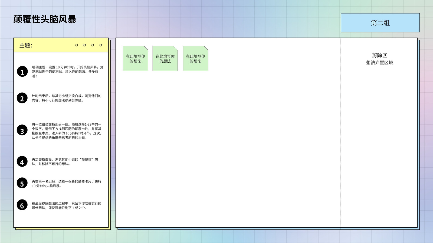Select step 4 text starting 再次交换白板

tap(65, 162)
